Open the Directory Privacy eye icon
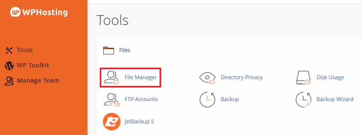Image resolution: width=363 pixels, height=135 pixels. pos(207,78)
